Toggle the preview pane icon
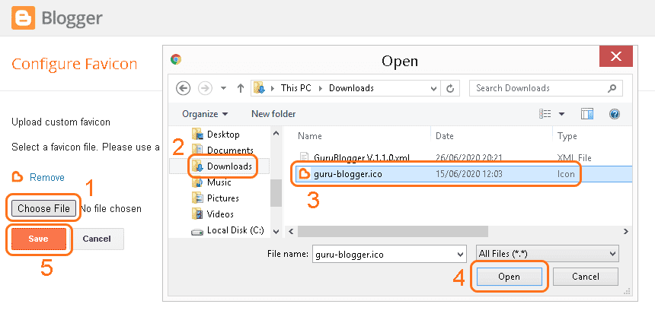The width and height of the screenshot is (655, 323). click(587, 114)
